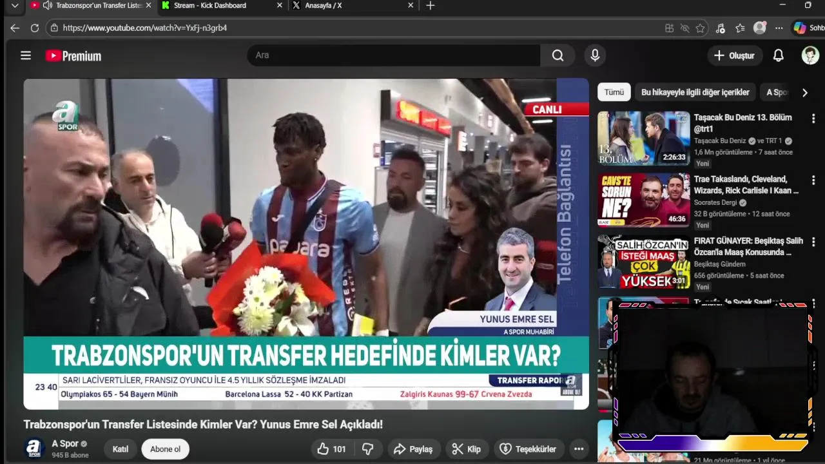The image size is (825, 464).
Task: Switch to Trabzonspor'un Transfer Liste tab
Action: click(x=90, y=5)
